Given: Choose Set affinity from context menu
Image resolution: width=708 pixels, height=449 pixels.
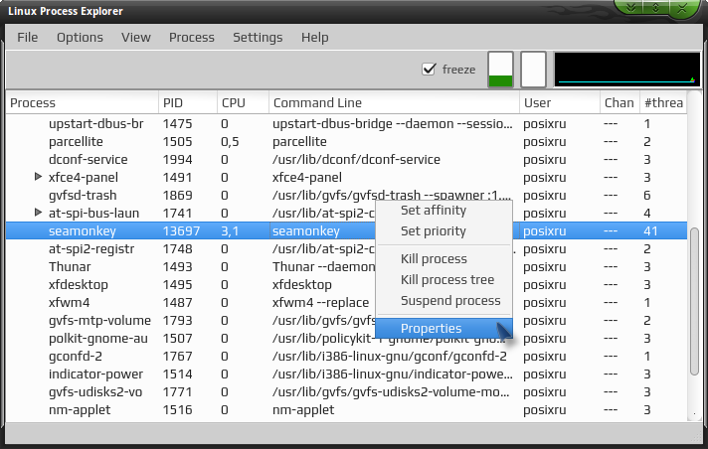Looking at the screenshot, I should tap(434, 211).
